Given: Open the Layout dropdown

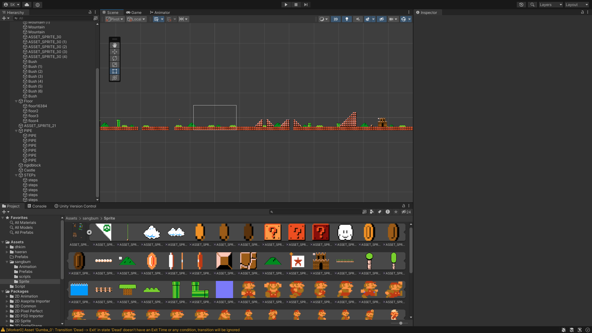Looking at the screenshot, I should click(577, 5).
